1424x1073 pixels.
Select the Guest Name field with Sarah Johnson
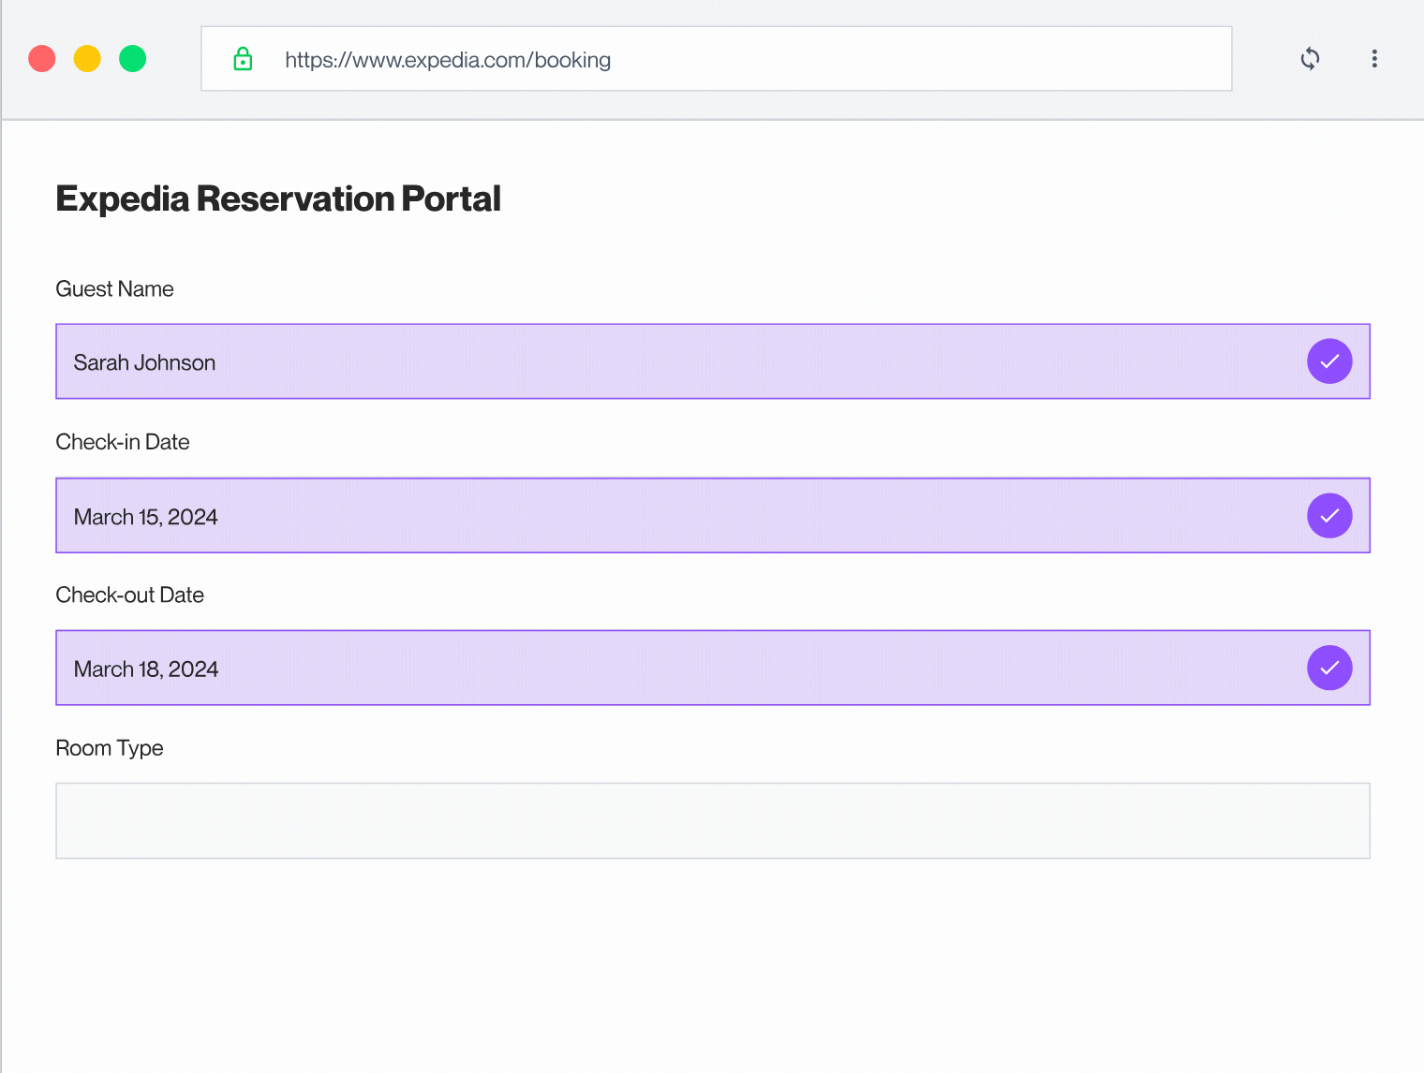656,361
